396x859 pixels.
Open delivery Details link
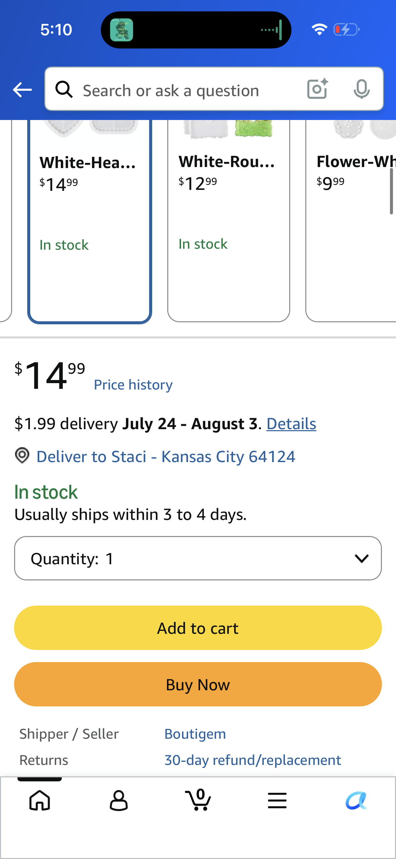click(x=291, y=423)
